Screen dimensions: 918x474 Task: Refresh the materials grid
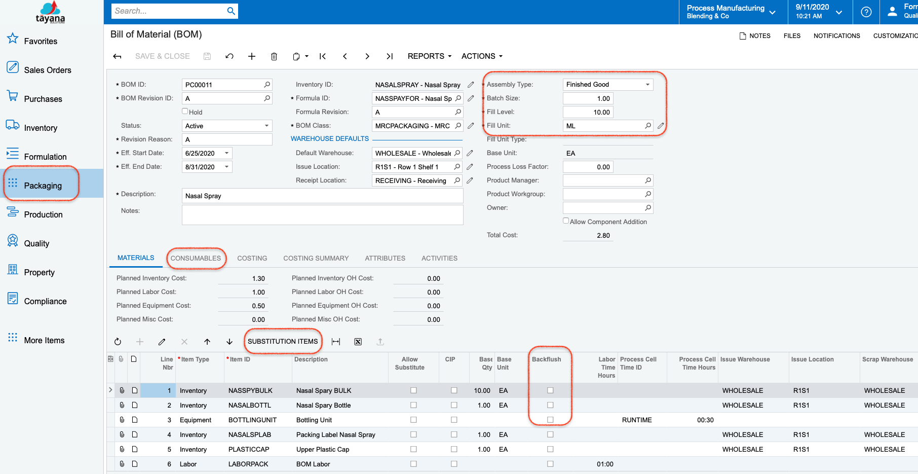pyautogui.click(x=118, y=342)
